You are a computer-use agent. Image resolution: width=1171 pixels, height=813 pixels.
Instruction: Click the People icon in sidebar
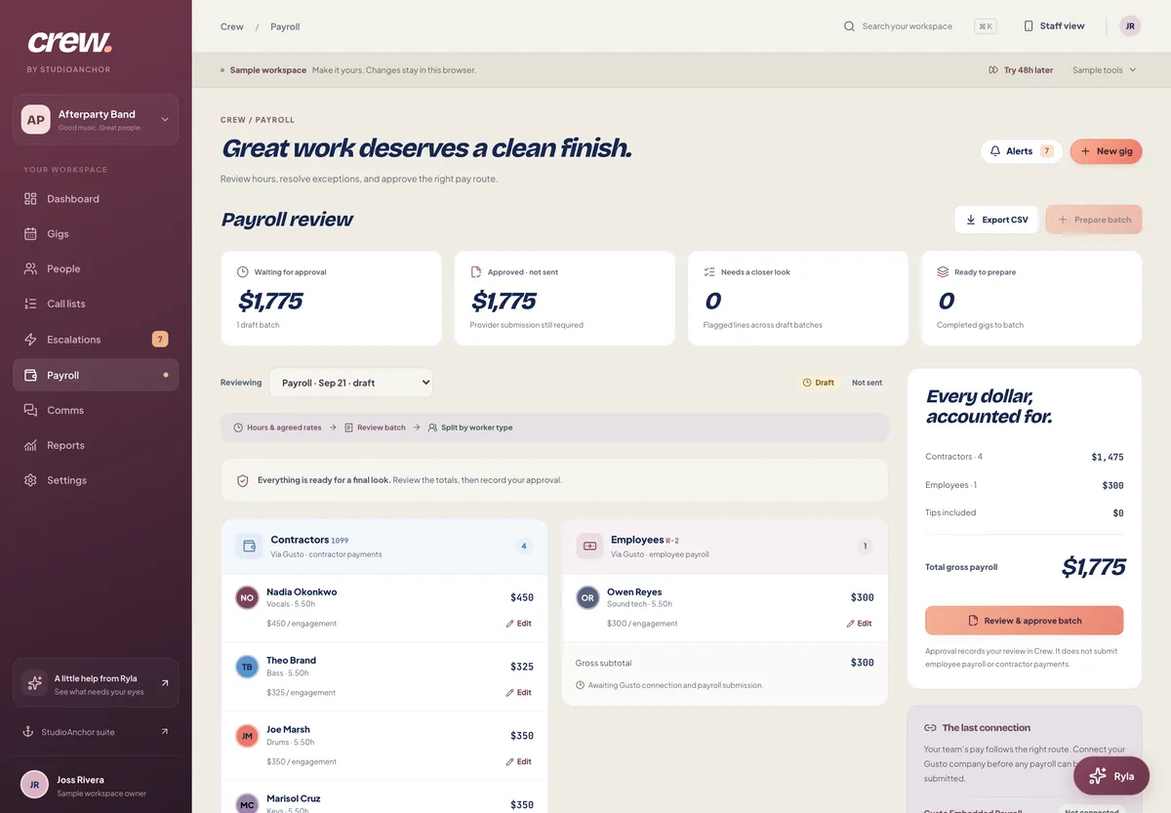point(30,269)
